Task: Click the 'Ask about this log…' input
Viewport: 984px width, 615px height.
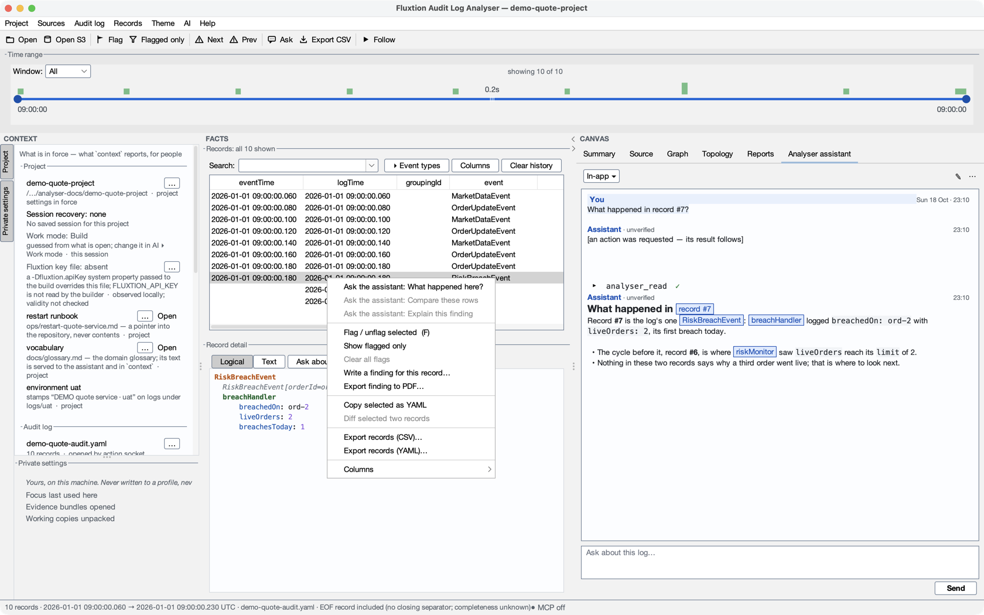Action: coord(780,562)
